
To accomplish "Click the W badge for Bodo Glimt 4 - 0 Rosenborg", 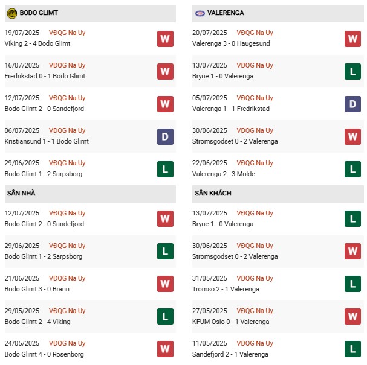I will (165, 349).
